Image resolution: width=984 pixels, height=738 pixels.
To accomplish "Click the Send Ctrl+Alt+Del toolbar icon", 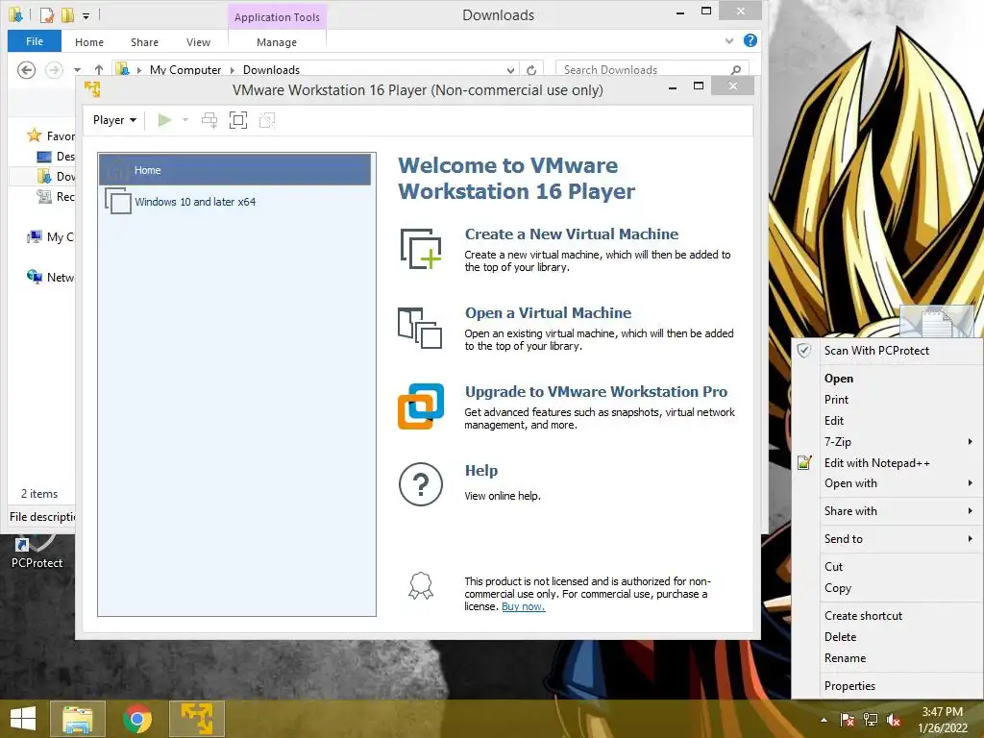I will (209, 120).
